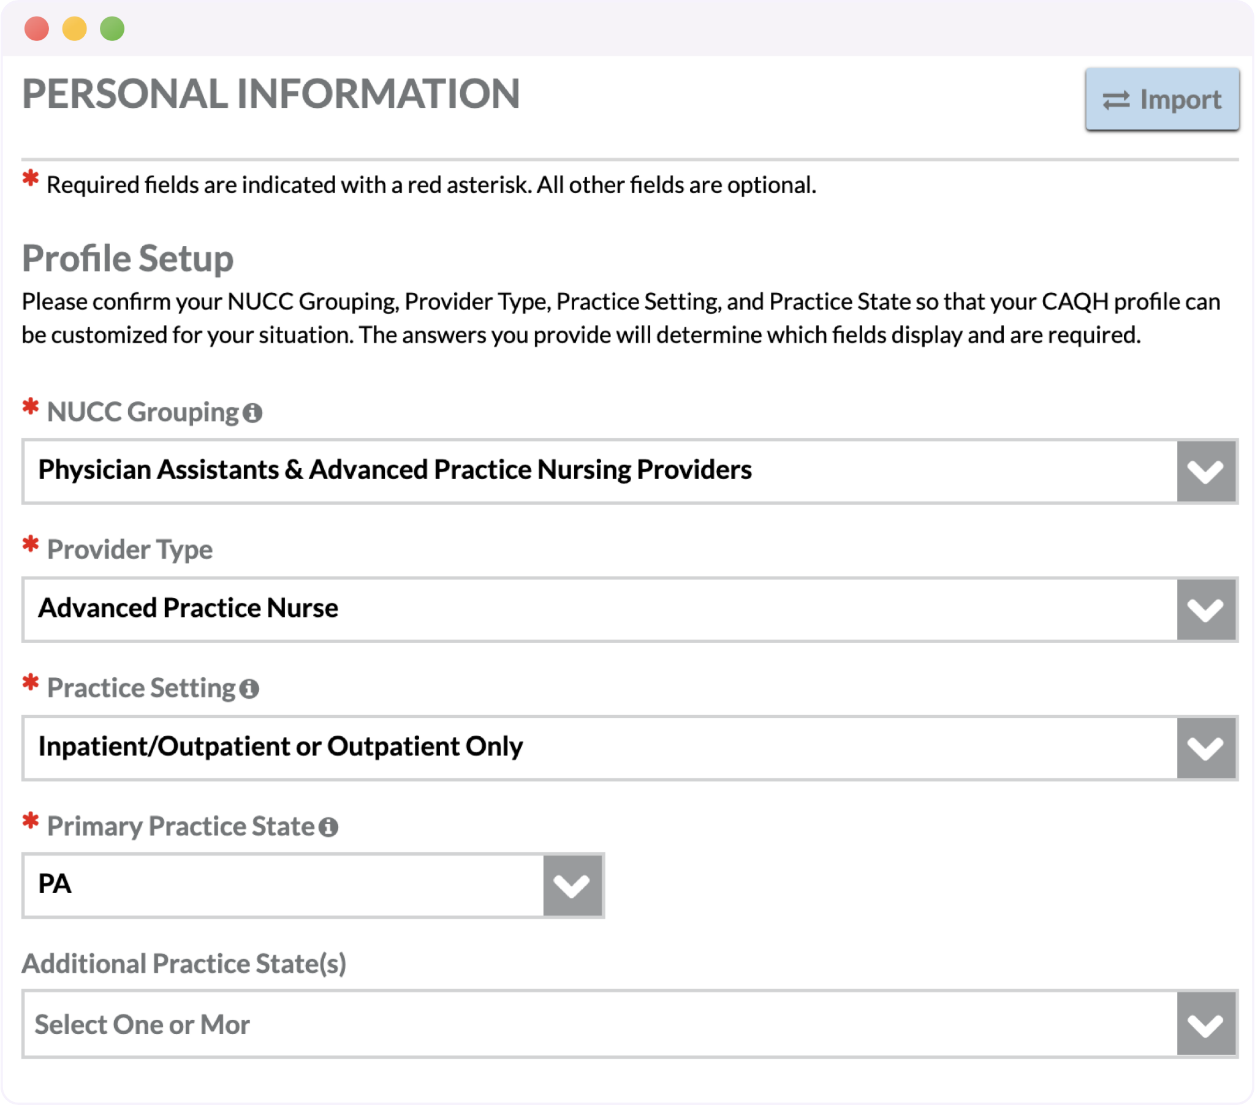Click the NUCC Grouping info icon

coord(252,412)
